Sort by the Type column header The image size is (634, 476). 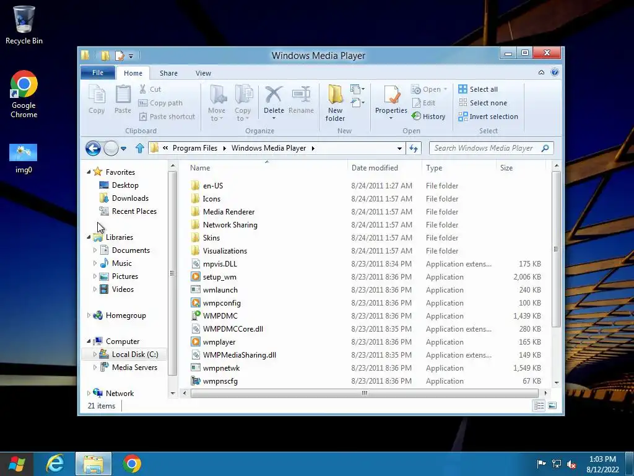459,167
